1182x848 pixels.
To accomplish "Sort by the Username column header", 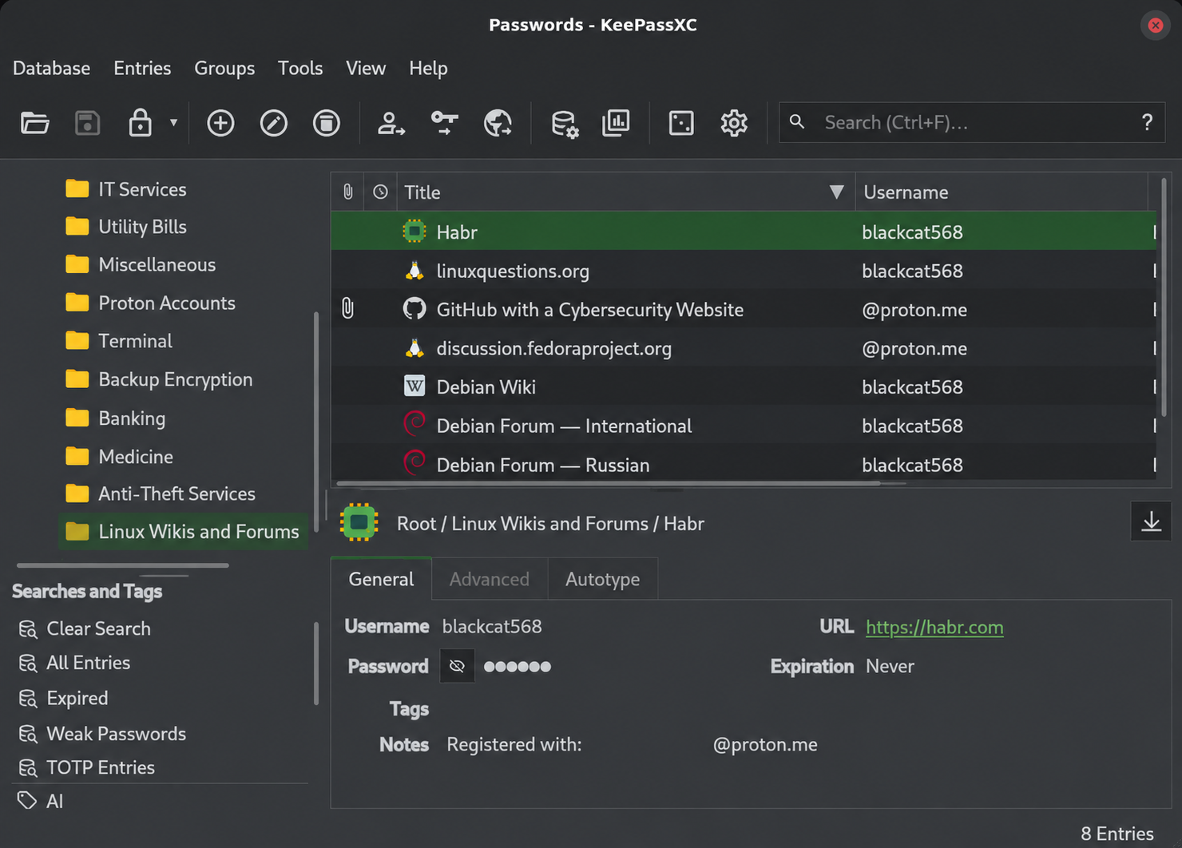I will point(1002,192).
